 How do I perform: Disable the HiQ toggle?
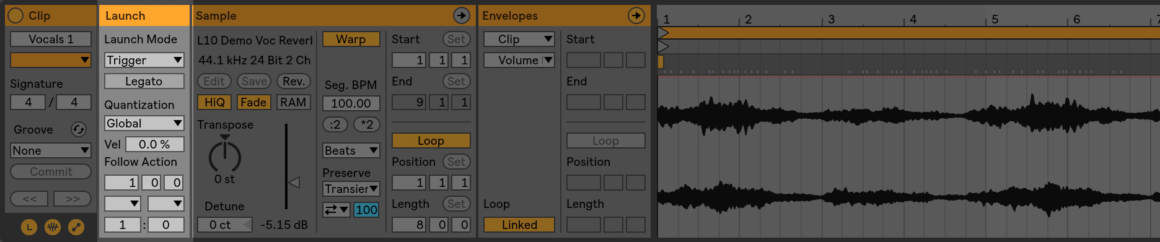pos(214,102)
